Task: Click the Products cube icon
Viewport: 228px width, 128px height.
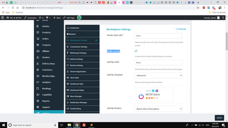Action: 38,32
